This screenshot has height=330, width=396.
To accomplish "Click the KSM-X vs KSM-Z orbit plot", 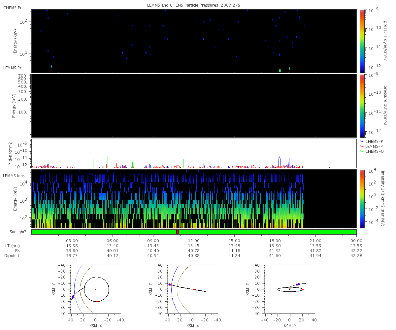I will 193,289.
